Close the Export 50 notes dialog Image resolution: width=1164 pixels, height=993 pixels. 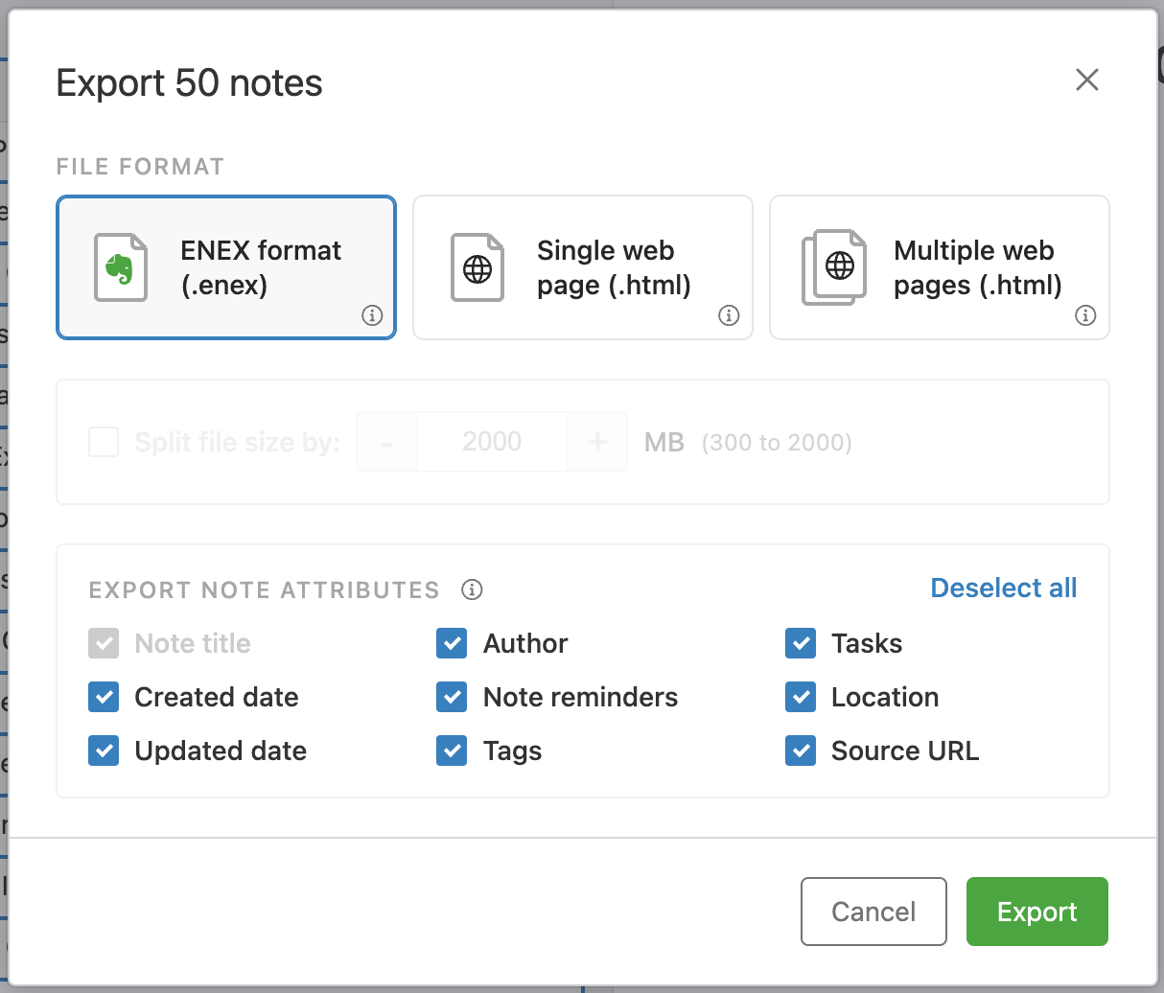coord(1086,80)
